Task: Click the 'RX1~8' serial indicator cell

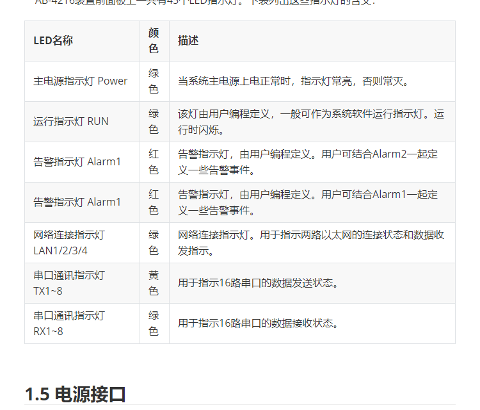Action: click(x=82, y=324)
